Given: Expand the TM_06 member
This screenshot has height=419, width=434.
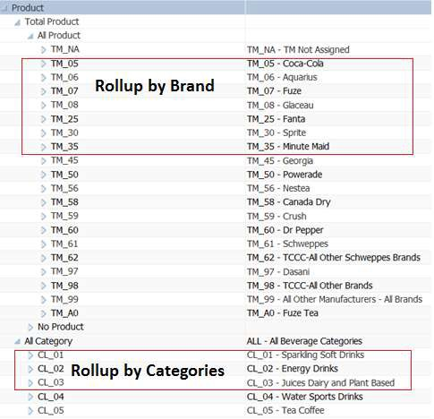Looking at the screenshot, I should [x=44, y=78].
